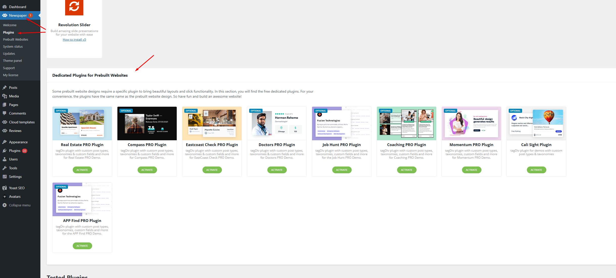Click the Job Hunt PRO Plugin title
This screenshot has height=278, width=616.
click(x=342, y=145)
